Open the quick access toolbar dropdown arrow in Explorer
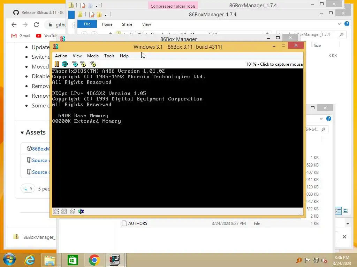This screenshot has width=357, height=267. point(106,15)
